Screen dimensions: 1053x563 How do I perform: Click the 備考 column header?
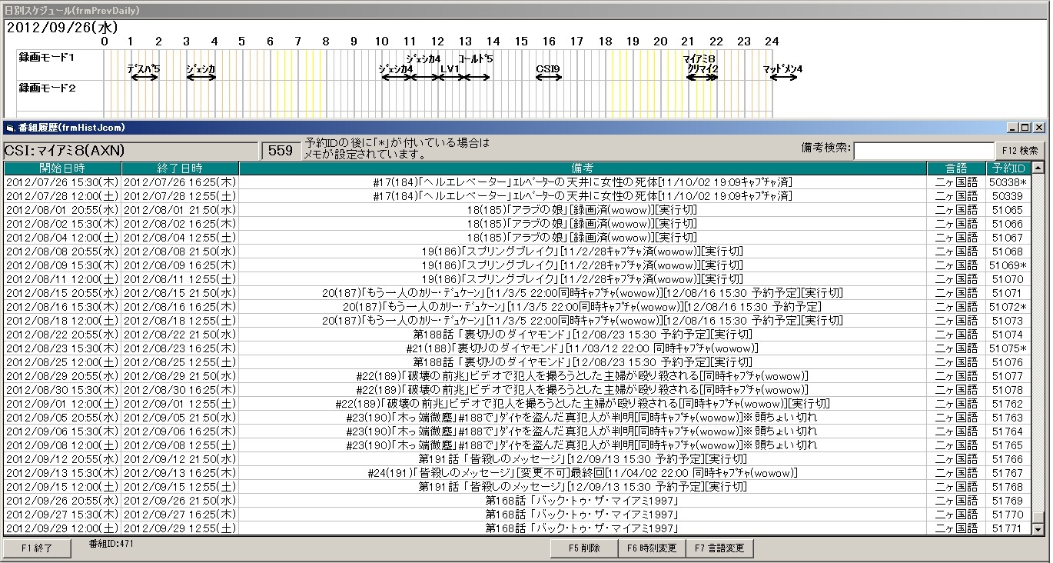(583, 168)
